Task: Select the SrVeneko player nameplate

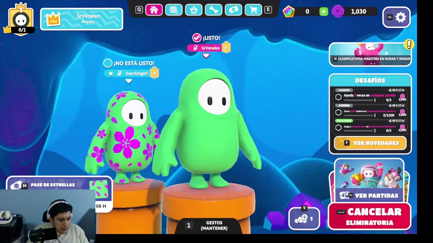Action: click(x=209, y=48)
